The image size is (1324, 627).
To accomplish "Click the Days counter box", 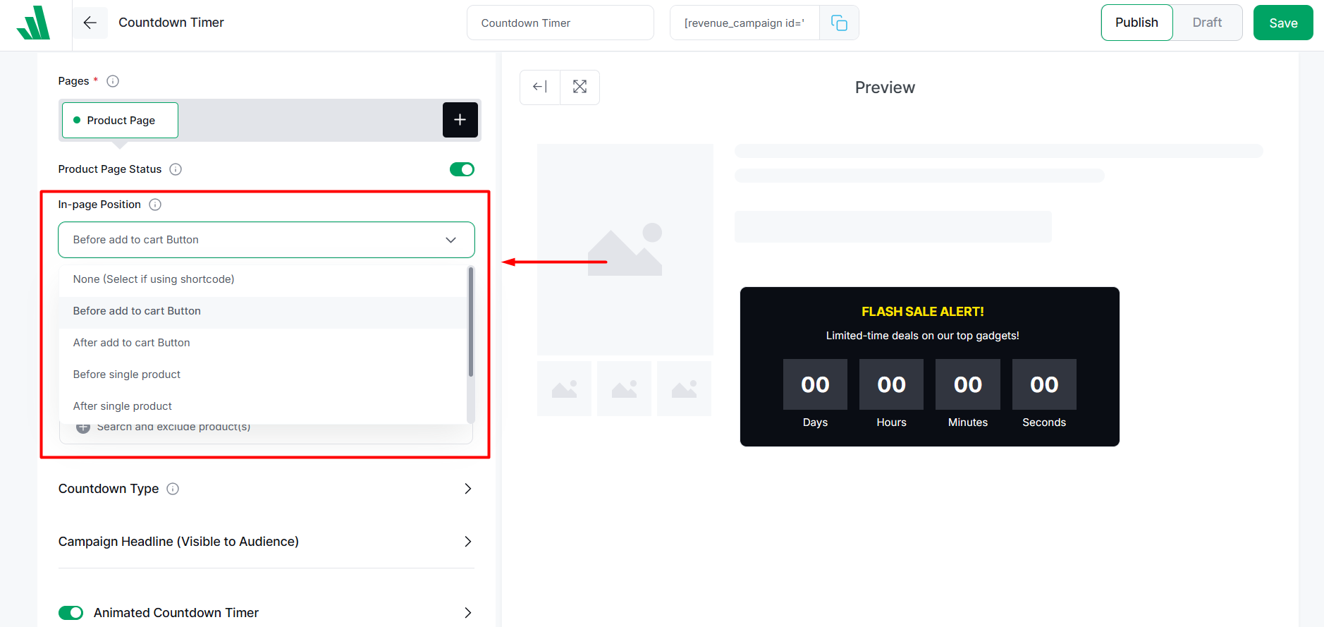I will (815, 384).
